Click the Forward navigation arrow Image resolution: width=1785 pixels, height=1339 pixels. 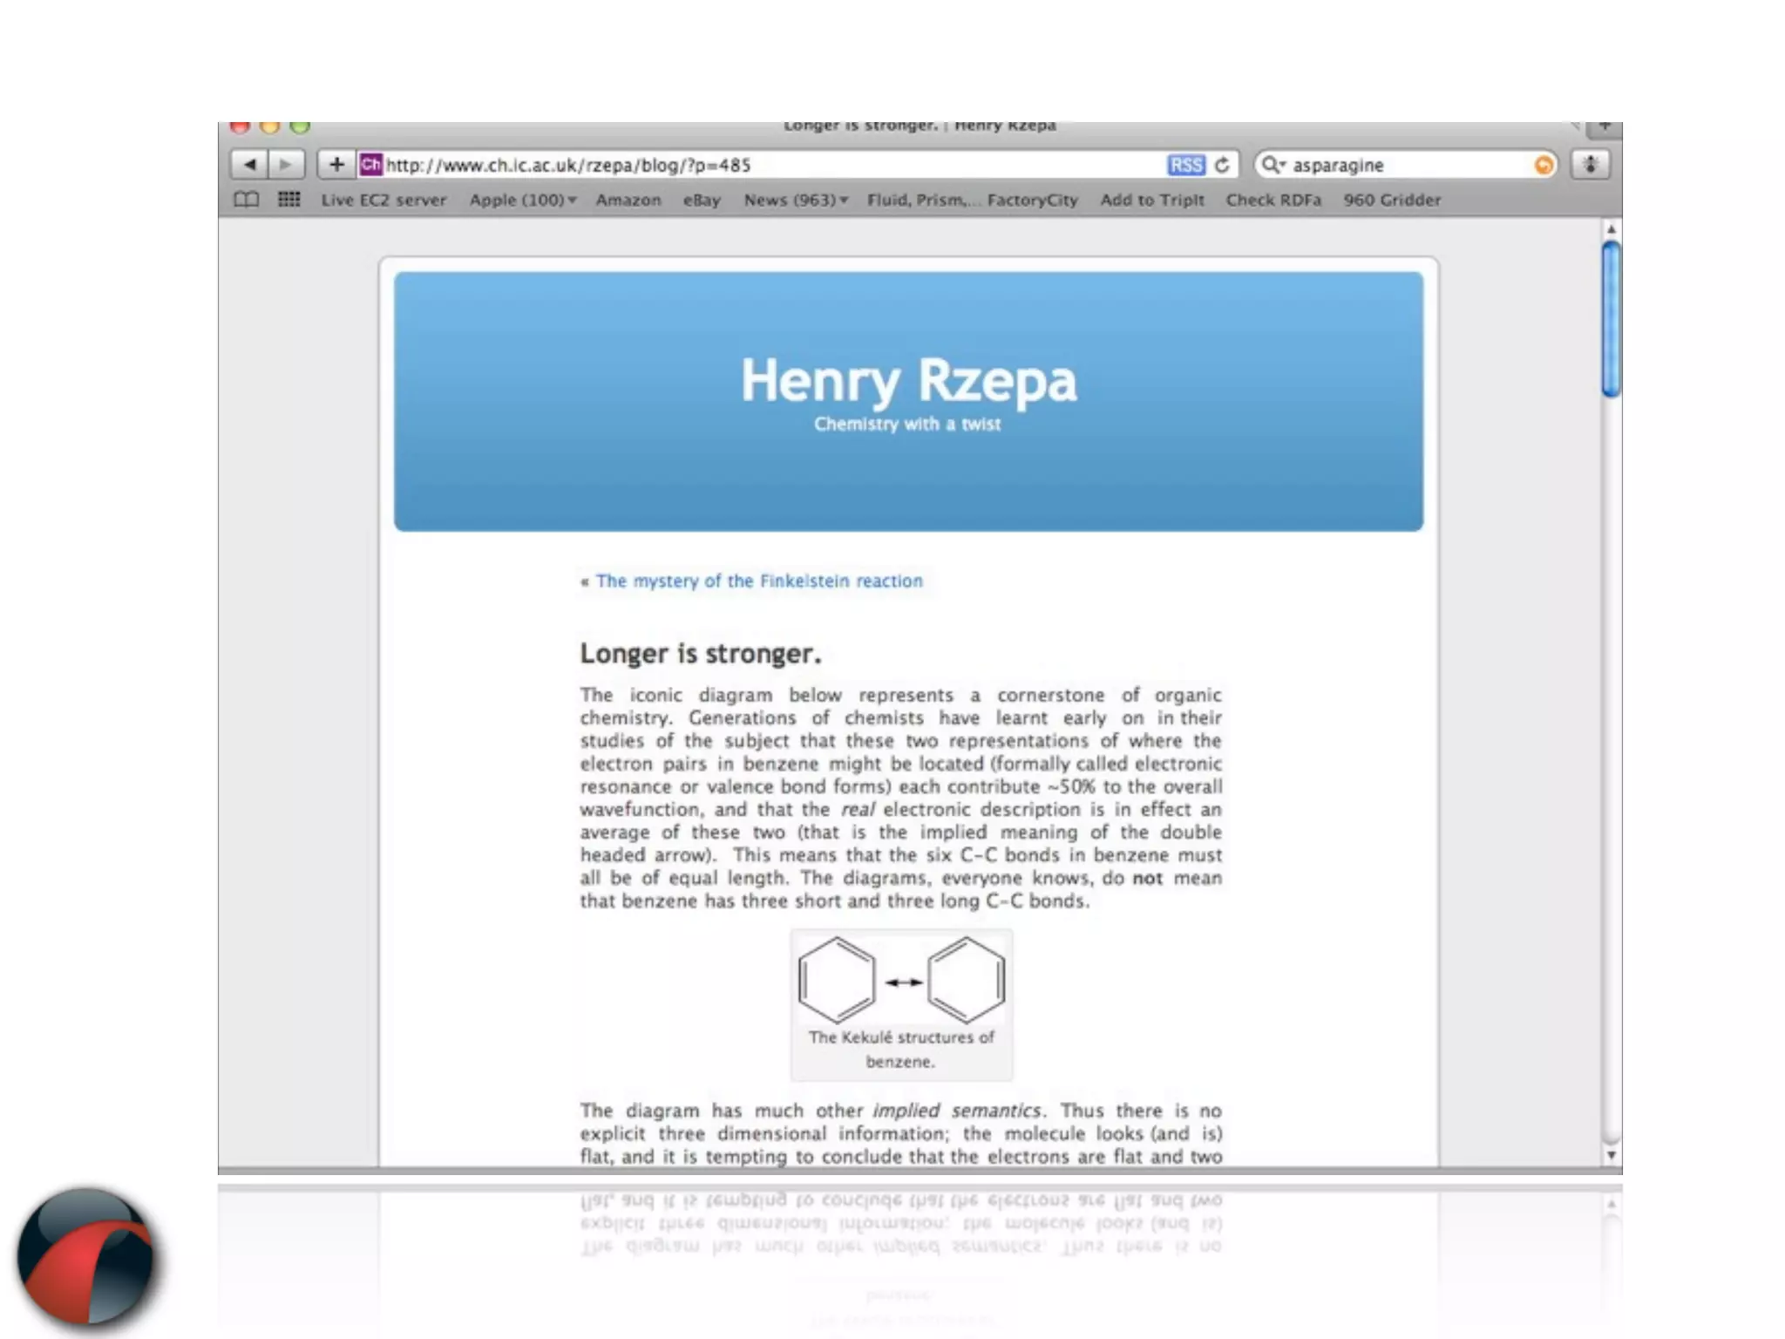(286, 165)
